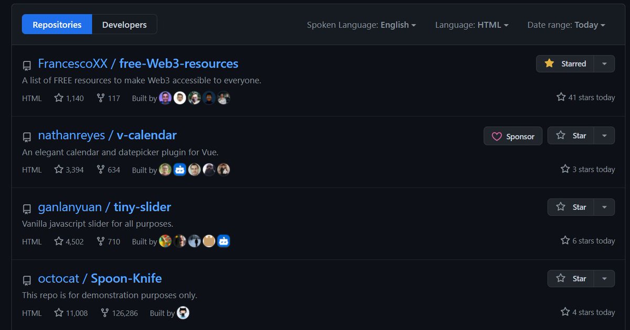Open second contributor avatar of tiny-slider
The height and width of the screenshot is (330, 630).
click(x=180, y=241)
